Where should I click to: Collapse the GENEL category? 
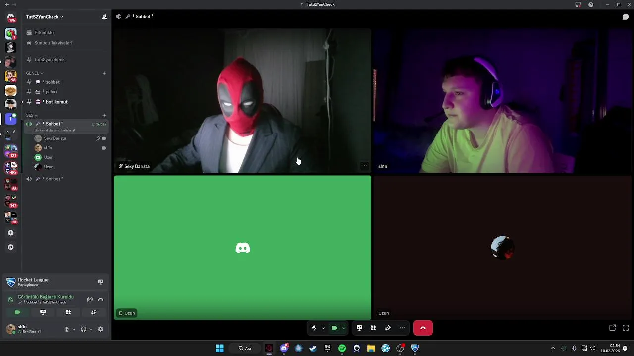tap(35, 73)
